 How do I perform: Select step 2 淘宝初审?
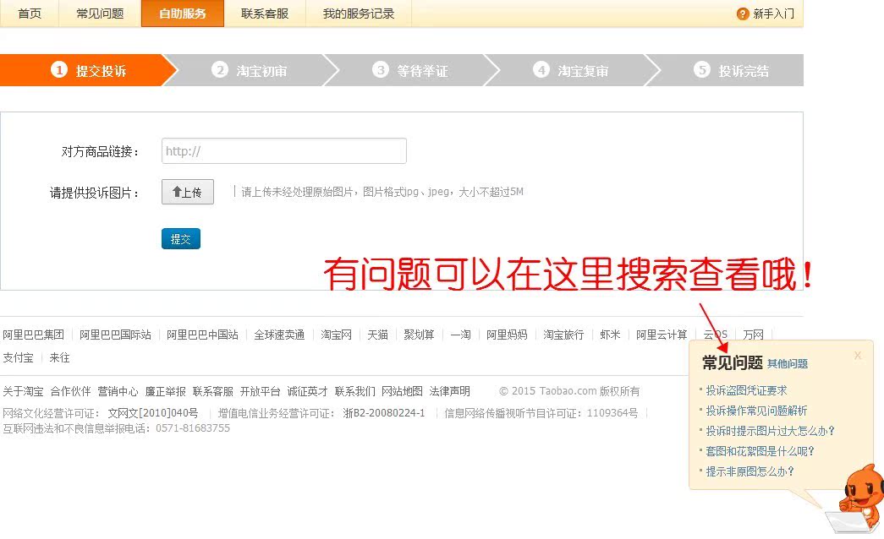click(250, 70)
